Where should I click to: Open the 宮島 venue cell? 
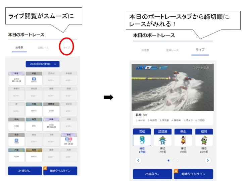click(16, 140)
